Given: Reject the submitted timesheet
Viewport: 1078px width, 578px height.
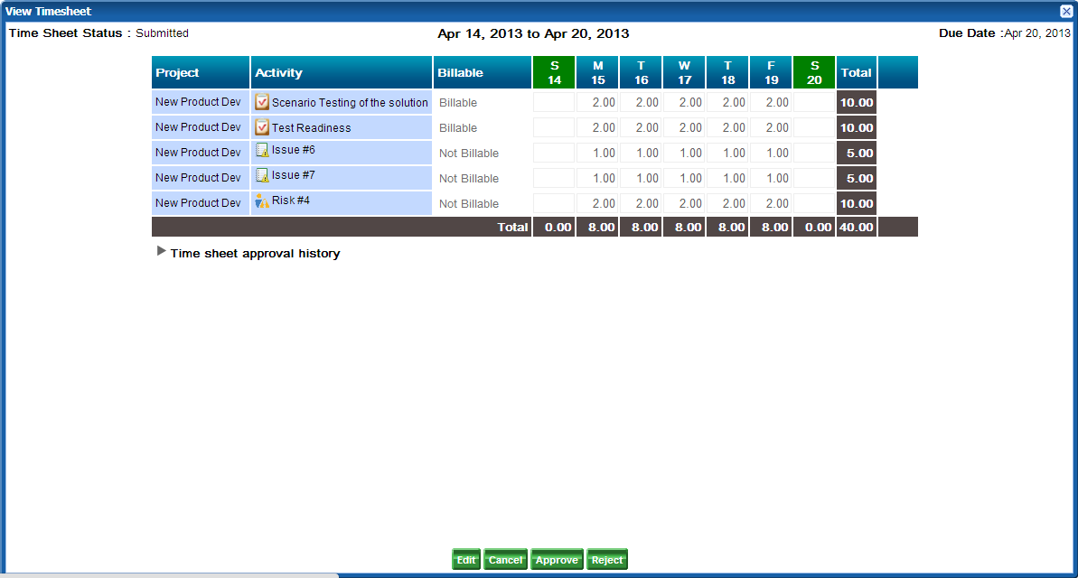Looking at the screenshot, I should pos(607,560).
